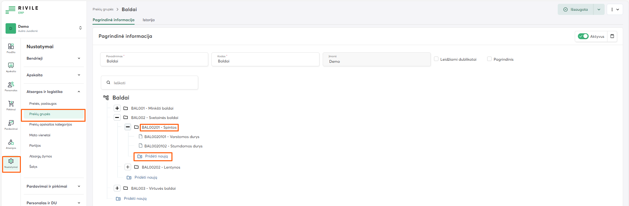Expand the BAL001 - Minkšti baldai node
Image resolution: width=629 pixels, height=206 pixels.
click(117, 108)
